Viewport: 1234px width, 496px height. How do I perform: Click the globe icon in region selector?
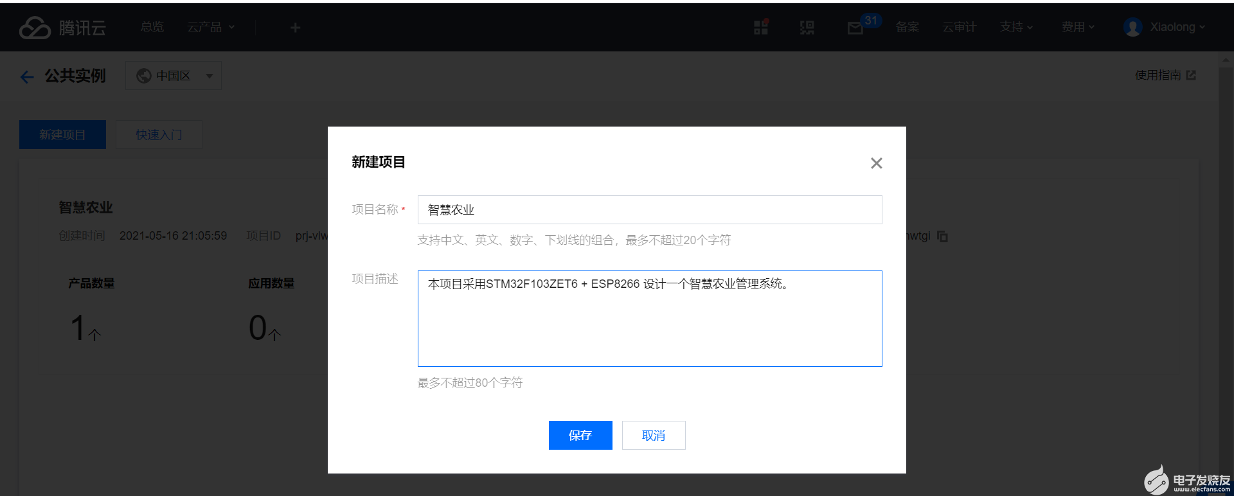[x=144, y=76]
